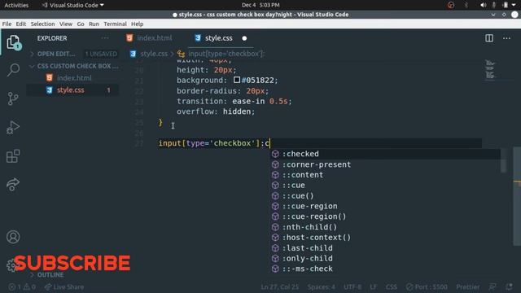Click Live Share in status bar
521x293 pixels.
coord(64,286)
